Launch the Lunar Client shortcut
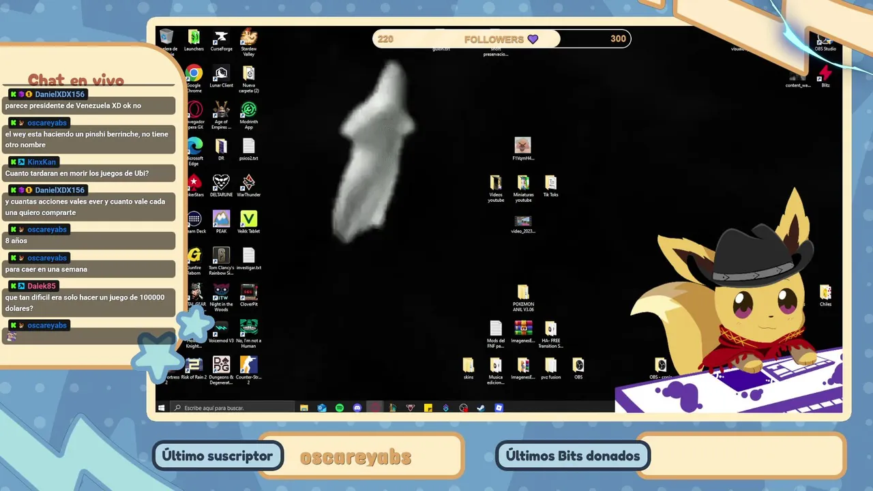Image resolution: width=873 pixels, height=491 pixels. [221, 76]
